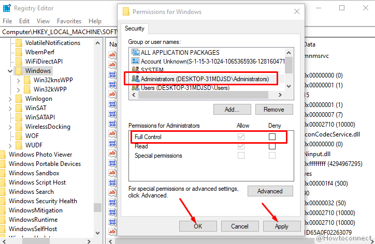Click tree pane scroll down arrow
The image size is (375, 244).
[x=97, y=233]
